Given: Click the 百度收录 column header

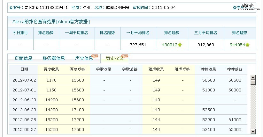Looking at the screenshot, I should [x=51, y=69].
